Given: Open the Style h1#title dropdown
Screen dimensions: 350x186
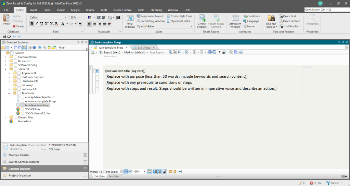Looking at the screenshot, I should [x=191, y=26].
